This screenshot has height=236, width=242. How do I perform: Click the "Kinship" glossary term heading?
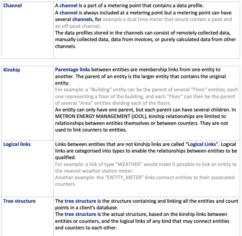coord(12,70)
